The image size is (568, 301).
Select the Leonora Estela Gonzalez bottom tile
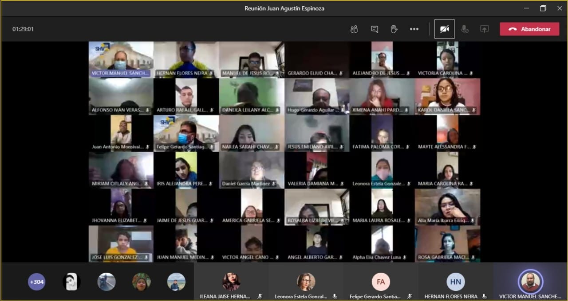tap(306, 282)
